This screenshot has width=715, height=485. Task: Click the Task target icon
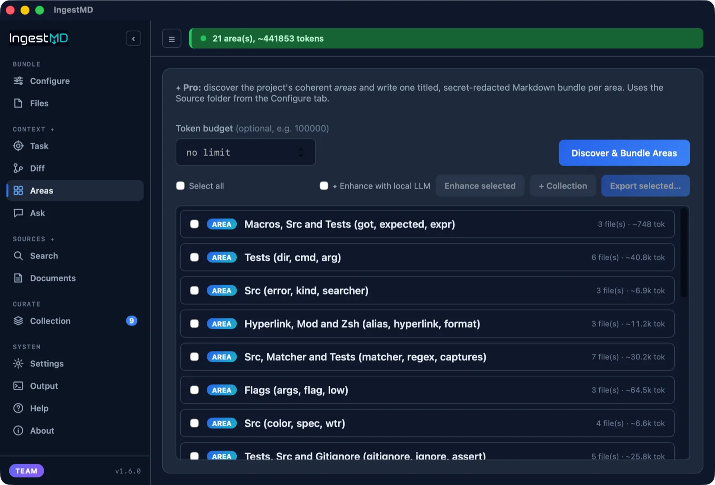pyautogui.click(x=18, y=146)
